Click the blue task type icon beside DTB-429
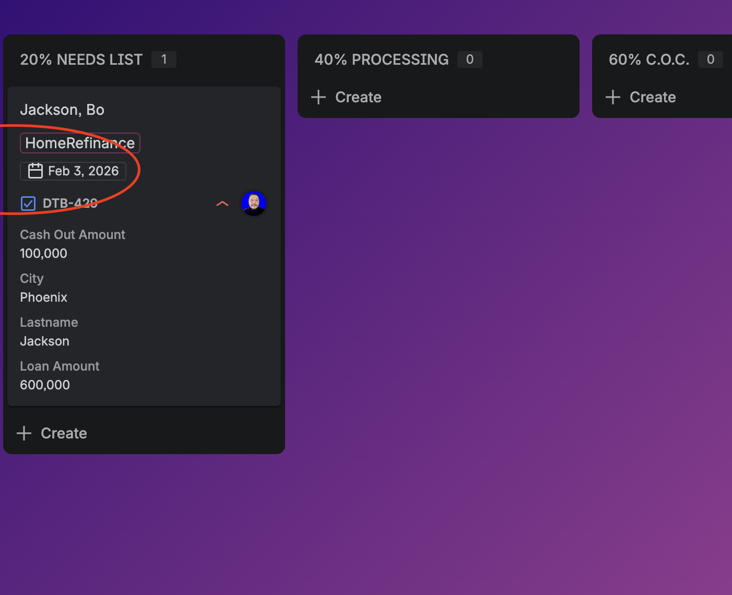The width and height of the screenshot is (732, 595). tap(28, 203)
